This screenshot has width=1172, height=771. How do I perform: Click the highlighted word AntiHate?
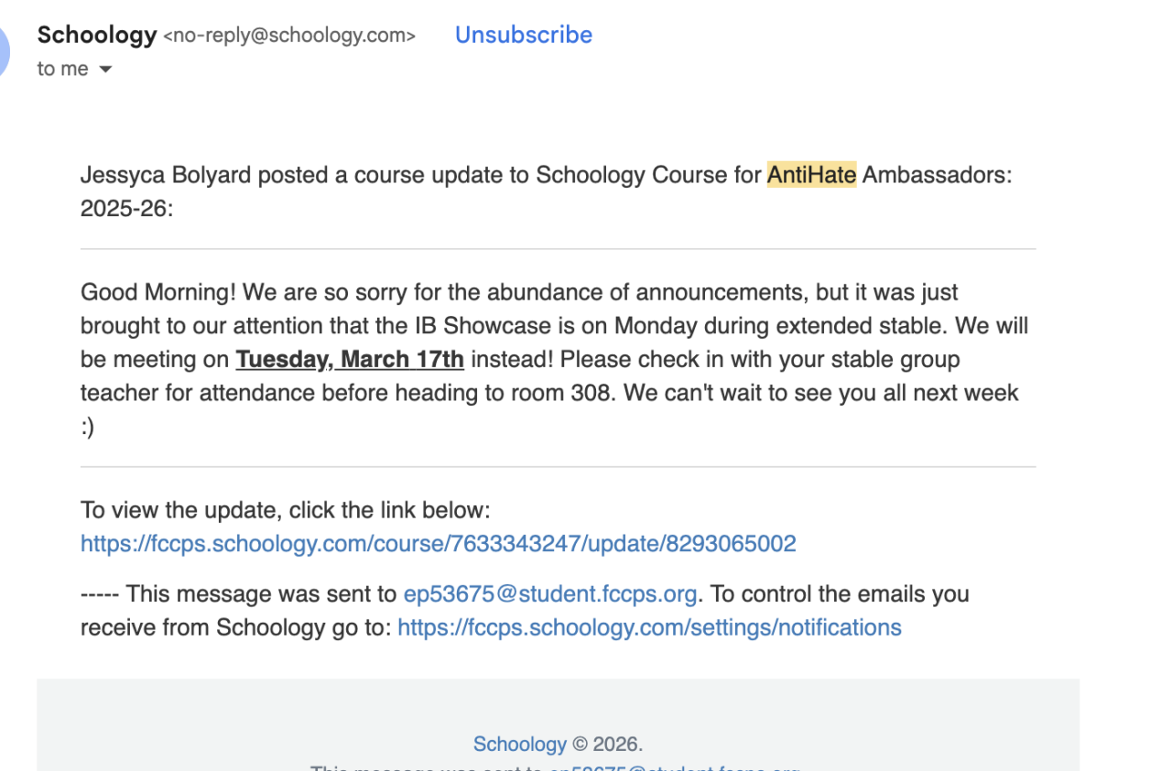pyautogui.click(x=811, y=174)
